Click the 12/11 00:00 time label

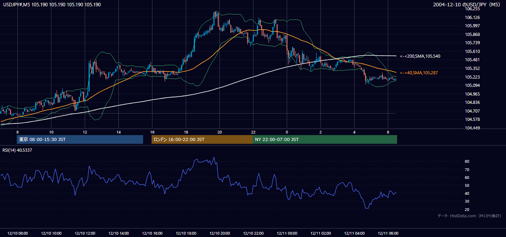pos(287,233)
